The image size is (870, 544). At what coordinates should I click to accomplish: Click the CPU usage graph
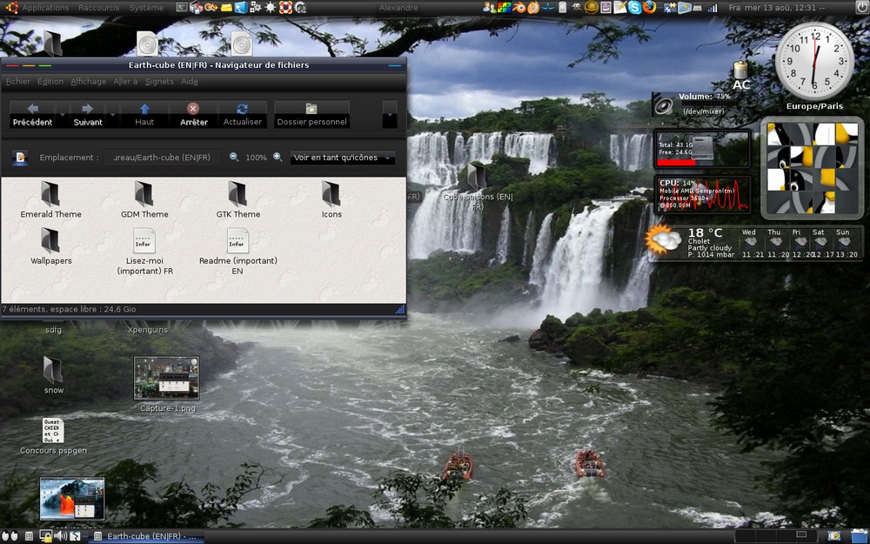coord(702,195)
